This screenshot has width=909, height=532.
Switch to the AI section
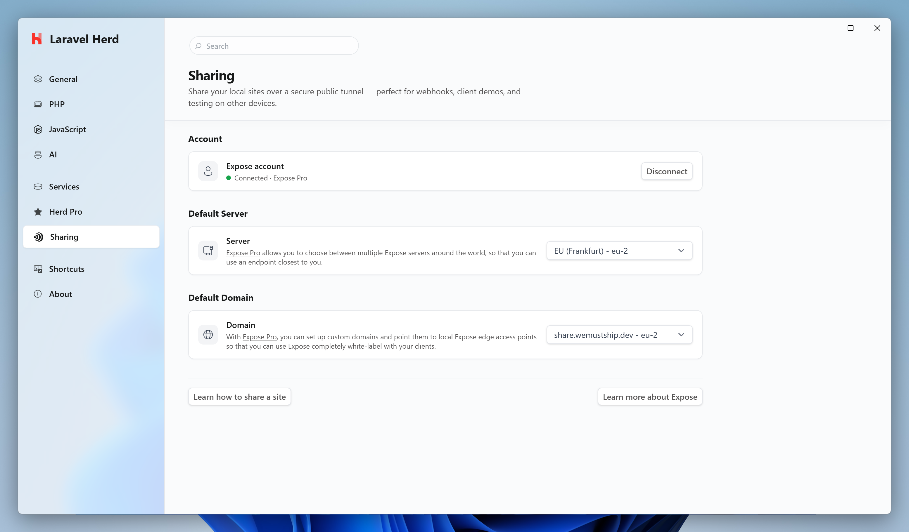91,154
